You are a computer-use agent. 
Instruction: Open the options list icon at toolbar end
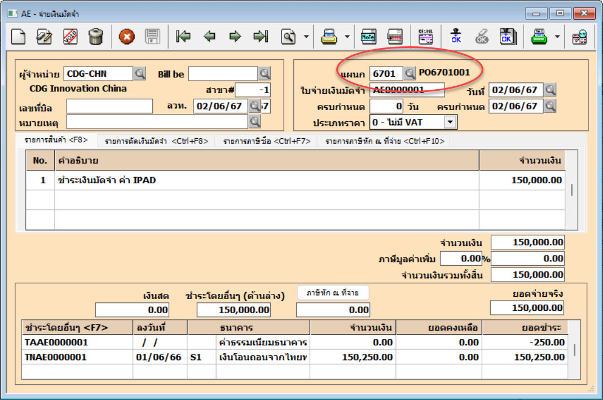[579, 37]
